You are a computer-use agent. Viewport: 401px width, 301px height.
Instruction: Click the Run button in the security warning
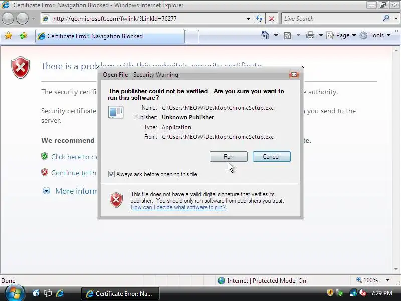pyautogui.click(x=229, y=157)
